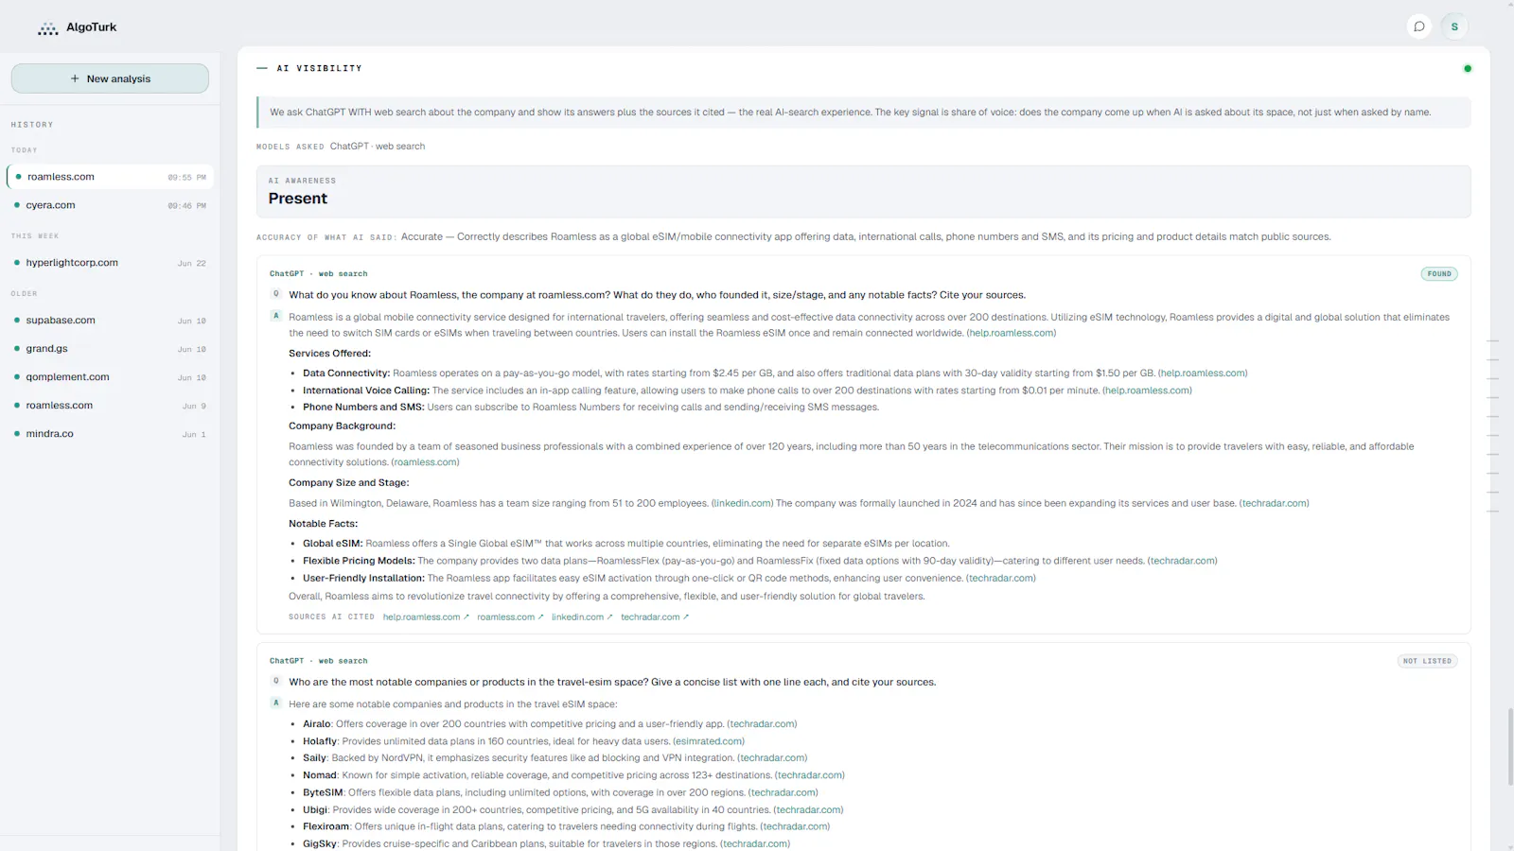
Task: Open the older roamless.com entry dated Jun 9
Action: [x=110, y=406]
